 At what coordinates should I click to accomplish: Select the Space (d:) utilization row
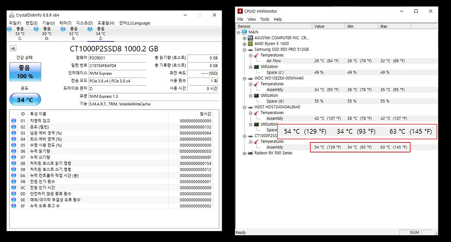click(337, 101)
